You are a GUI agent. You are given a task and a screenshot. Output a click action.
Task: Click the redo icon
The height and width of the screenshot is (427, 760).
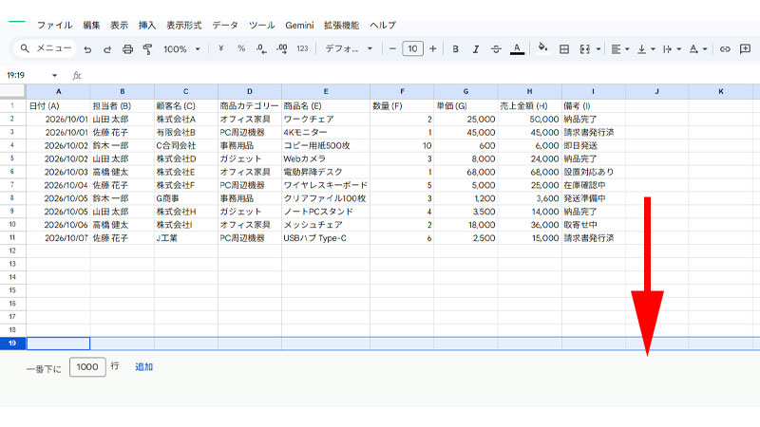click(x=107, y=49)
